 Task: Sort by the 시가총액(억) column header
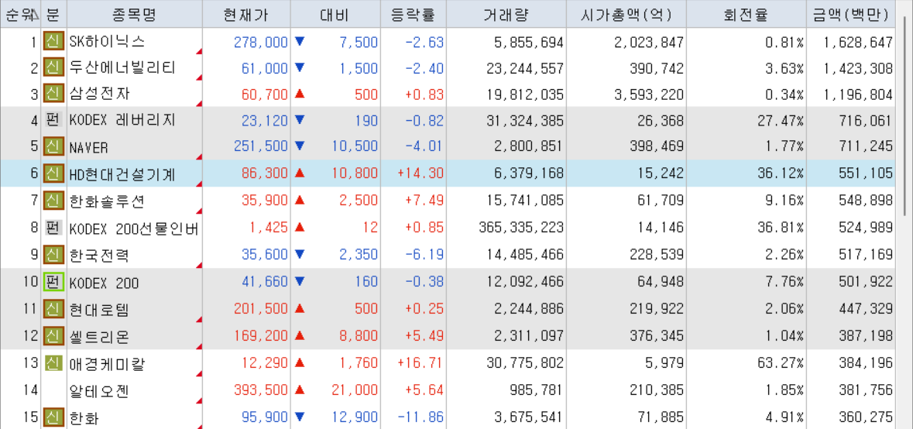point(626,14)
